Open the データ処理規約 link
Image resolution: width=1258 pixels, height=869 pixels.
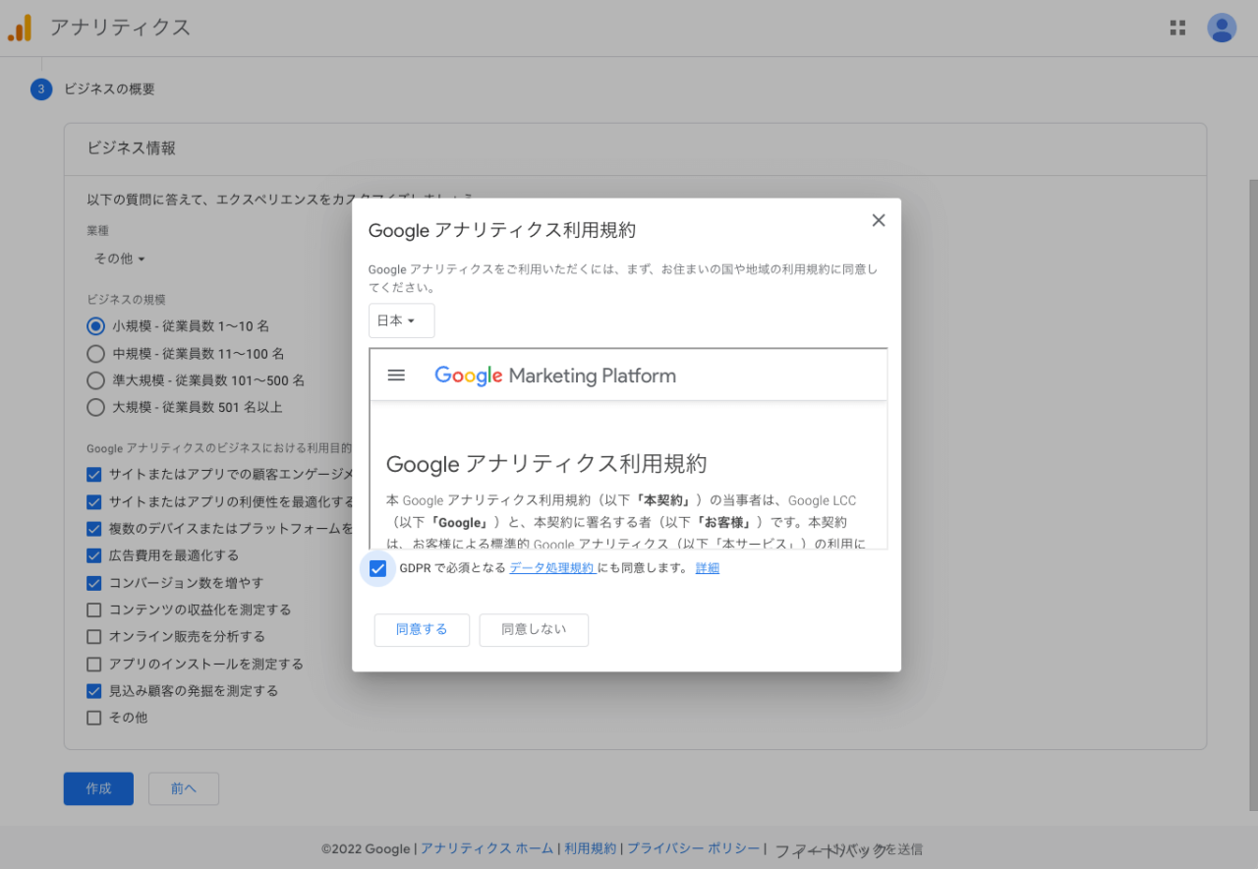pos(551,568)
